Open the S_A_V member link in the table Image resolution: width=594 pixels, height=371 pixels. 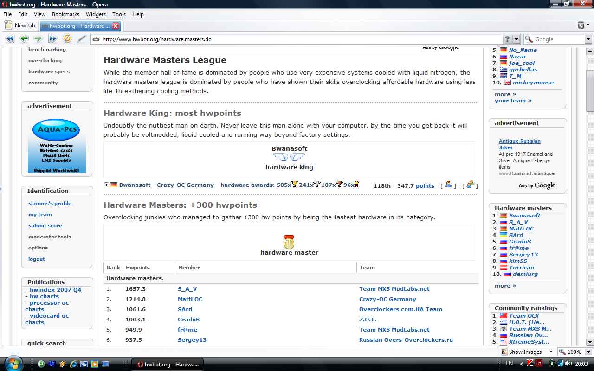[187, 289]
